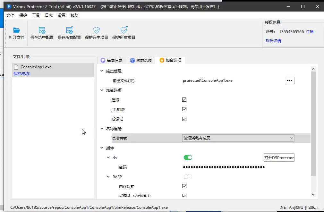
Task: Enable the RASP toggle switch
Action: point(188,177)
